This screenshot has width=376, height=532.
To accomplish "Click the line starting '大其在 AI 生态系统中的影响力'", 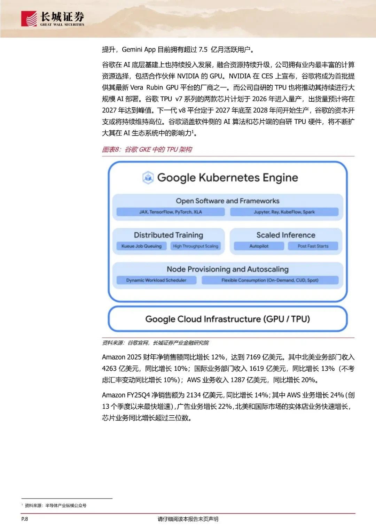I will 150,133.
